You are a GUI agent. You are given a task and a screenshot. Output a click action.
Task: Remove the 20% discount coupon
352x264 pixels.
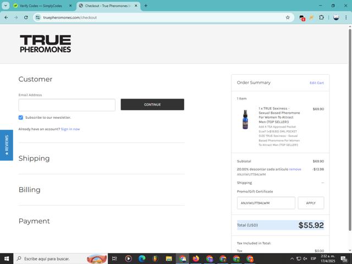pos(295,169)
